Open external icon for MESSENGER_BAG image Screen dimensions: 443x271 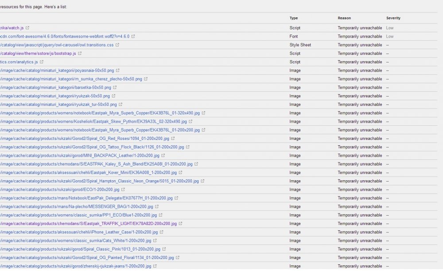coord(157,207)
